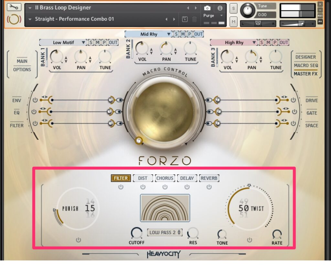Click the save preset floppy icon
Screen dimensions: 331x269
(185, 19)
